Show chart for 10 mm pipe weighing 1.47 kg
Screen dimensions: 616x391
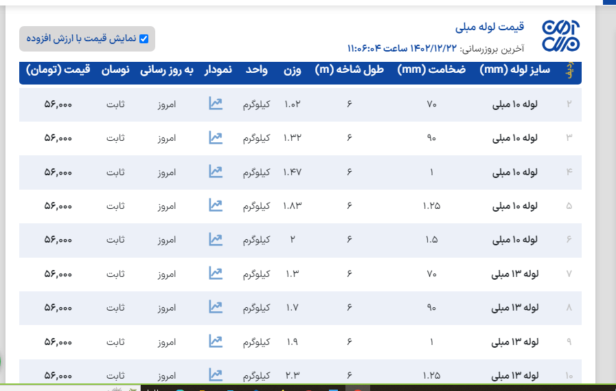(x=216, y=172)
